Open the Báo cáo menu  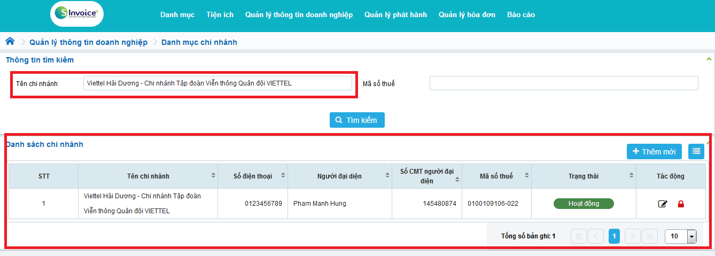(521, 15)
